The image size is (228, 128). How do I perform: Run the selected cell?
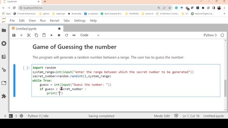51,35
